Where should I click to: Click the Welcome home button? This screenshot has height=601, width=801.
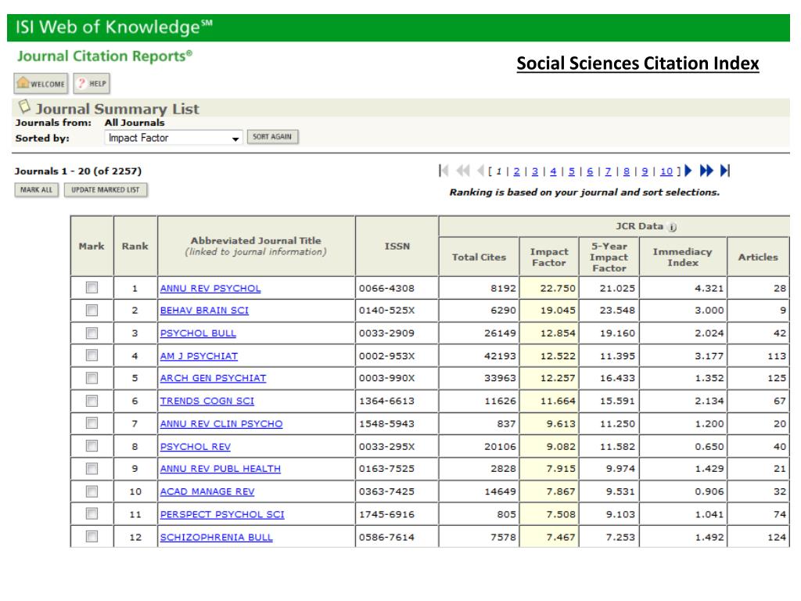(x=41, y=83)
